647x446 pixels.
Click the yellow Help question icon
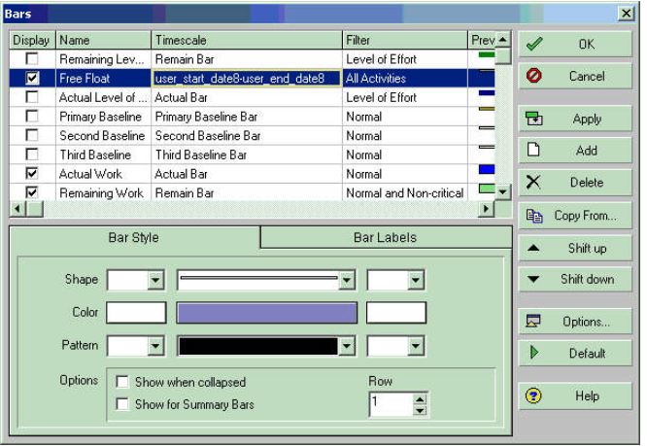[x=533, y=395]
